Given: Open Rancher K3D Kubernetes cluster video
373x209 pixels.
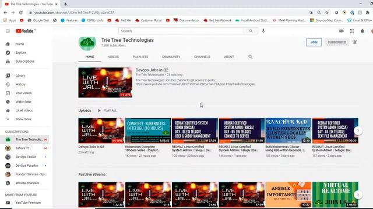Looking at the screenshot, I should click(288, 130).
